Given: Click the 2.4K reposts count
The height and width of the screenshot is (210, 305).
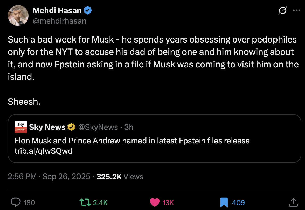Looking at the screenshot, I should (x=100, y=203).
